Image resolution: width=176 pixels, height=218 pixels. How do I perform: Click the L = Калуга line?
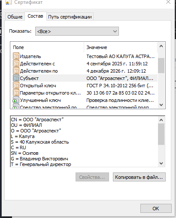pos(23,136)
